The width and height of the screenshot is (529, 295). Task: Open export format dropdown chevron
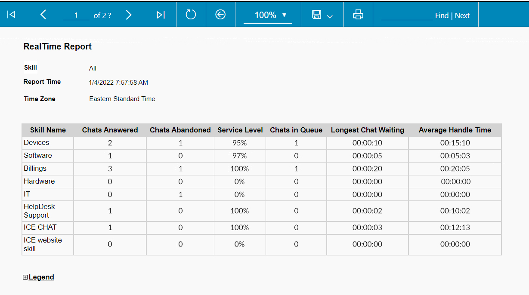(x=330, y=16)
